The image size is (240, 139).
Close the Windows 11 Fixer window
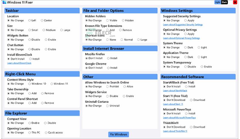(235, 2)
